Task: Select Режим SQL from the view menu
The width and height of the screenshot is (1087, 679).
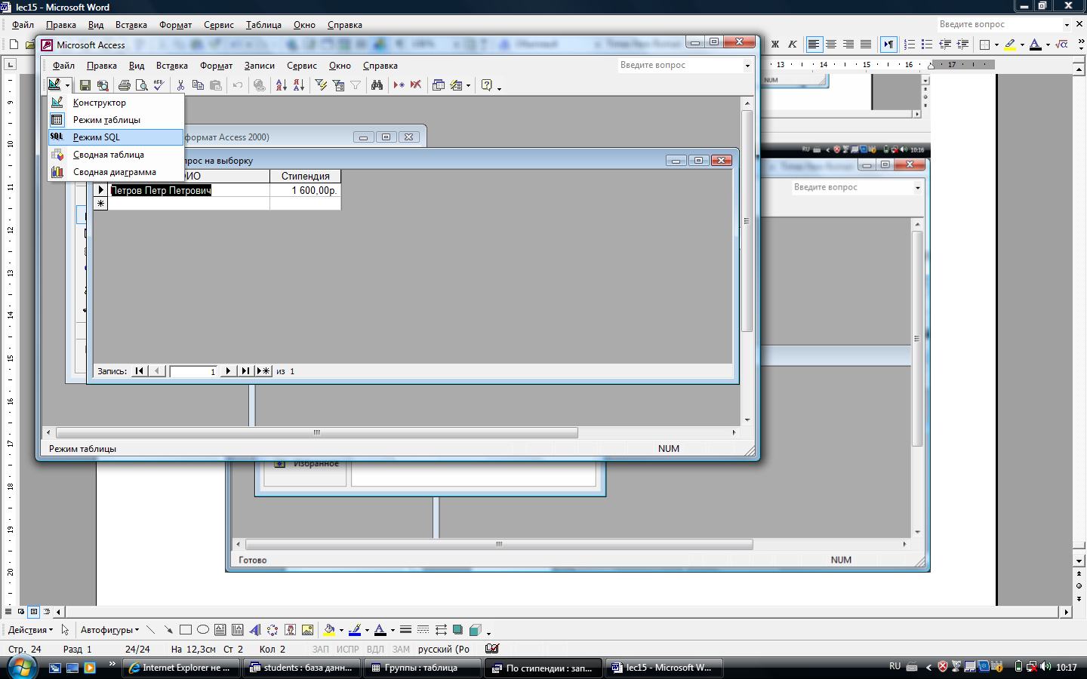Action: [x=115, y=137]
